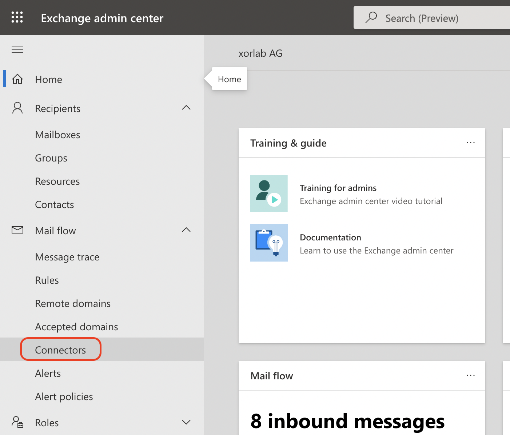Collapse the Recipients section chevron
Screen dimensions: 510x435
[x=186, y=108]
